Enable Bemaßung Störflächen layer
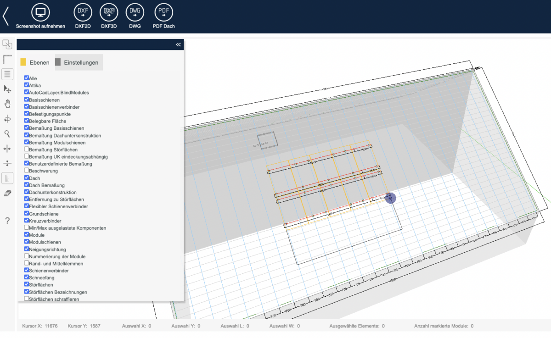 click(27, 150)
